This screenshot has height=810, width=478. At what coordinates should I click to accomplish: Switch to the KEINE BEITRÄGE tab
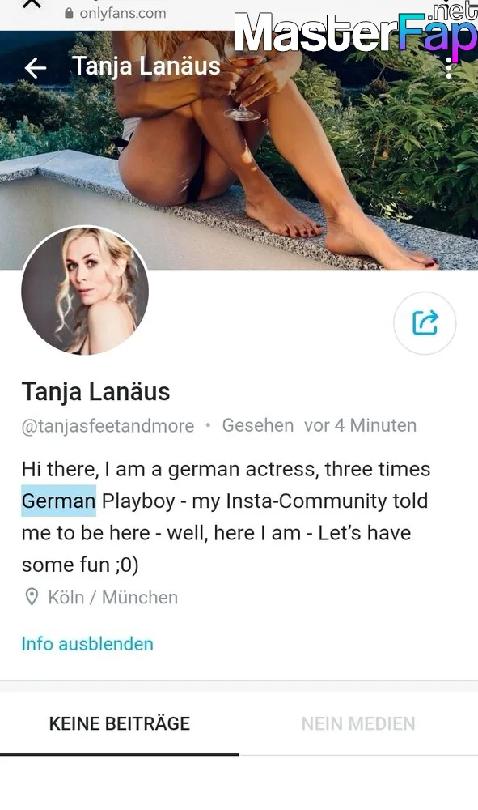click(x=120, y=723)
